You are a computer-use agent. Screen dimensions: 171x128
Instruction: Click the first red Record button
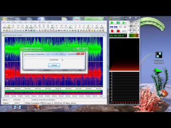click(x=112, y=31)
